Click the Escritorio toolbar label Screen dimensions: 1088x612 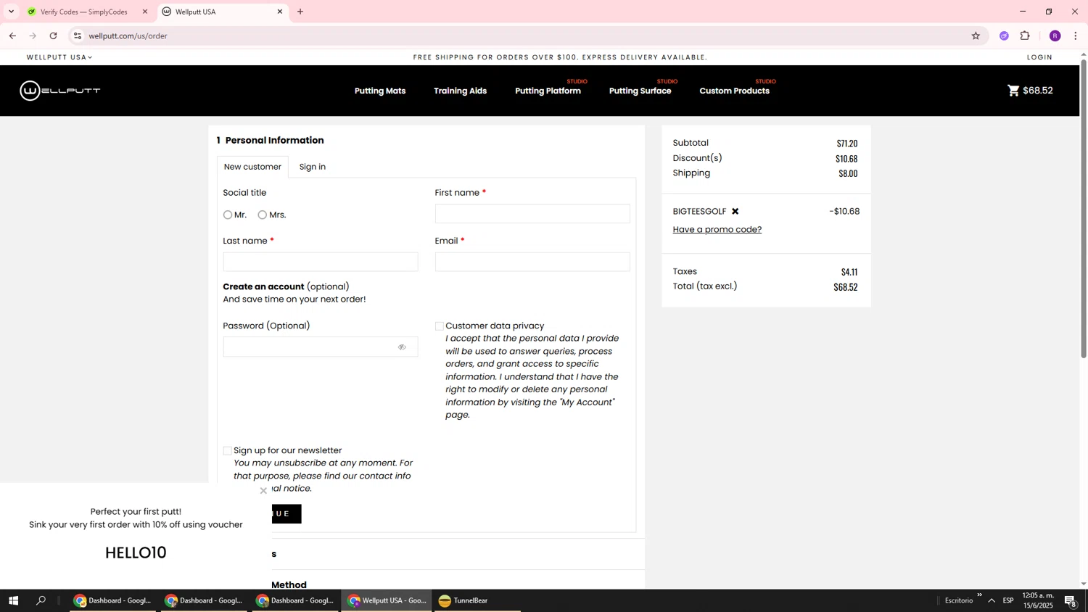(x=959, y=600)
